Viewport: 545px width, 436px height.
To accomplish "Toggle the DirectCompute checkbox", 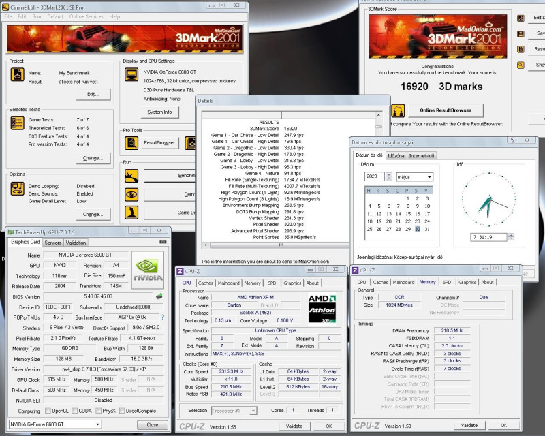I will (x=122, y=411).
